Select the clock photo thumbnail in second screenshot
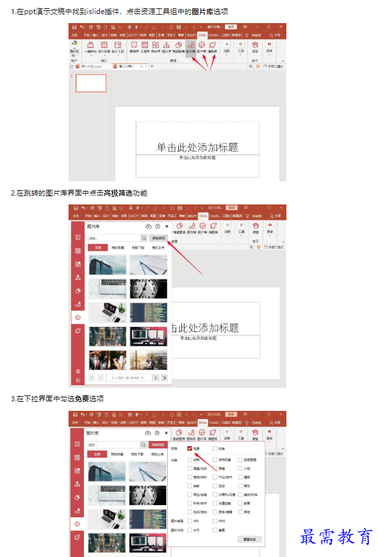This screenshot has width=378, height=557. pos(149,288)
